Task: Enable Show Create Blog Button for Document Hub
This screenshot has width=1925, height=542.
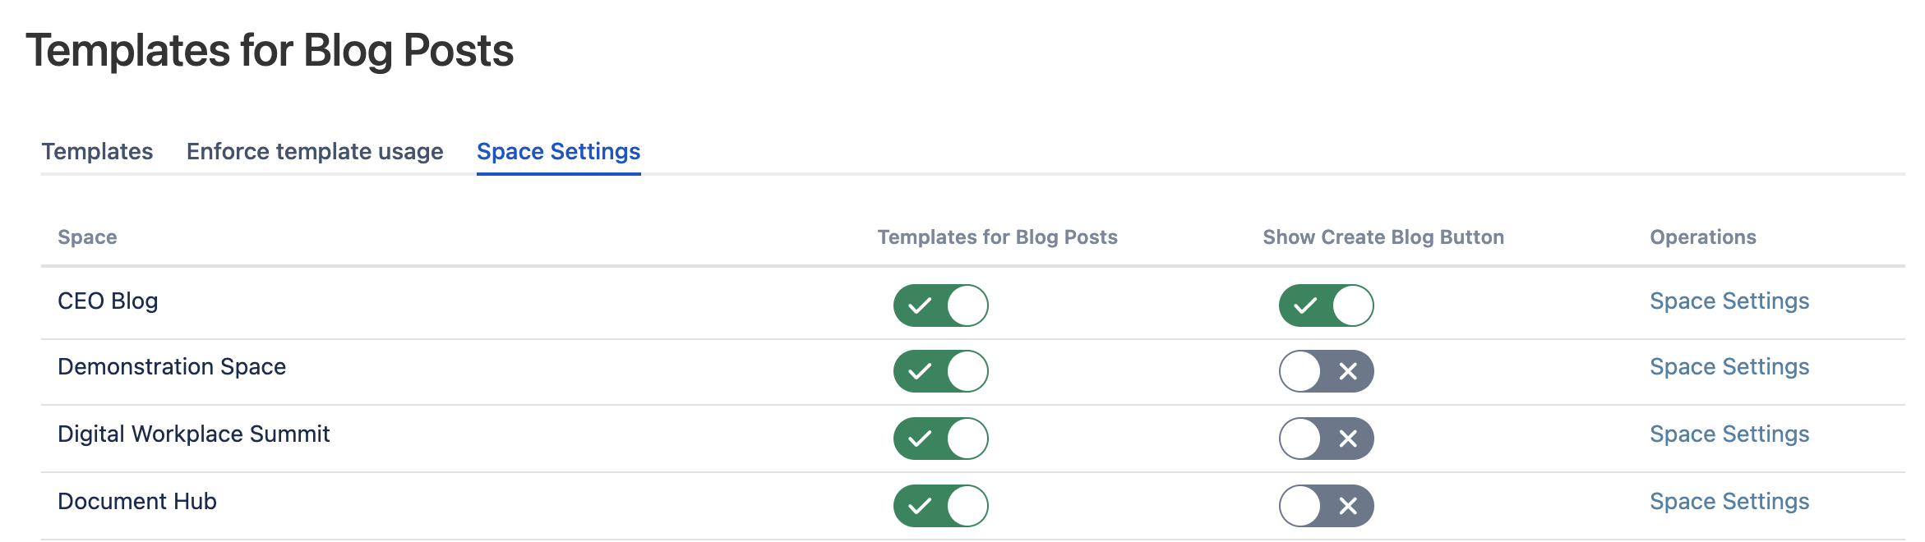Action: (x=1326, y=506)
